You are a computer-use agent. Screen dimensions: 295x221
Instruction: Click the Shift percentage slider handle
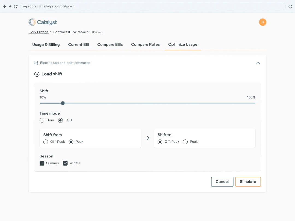pyautogui.click(x=63, y=103)
